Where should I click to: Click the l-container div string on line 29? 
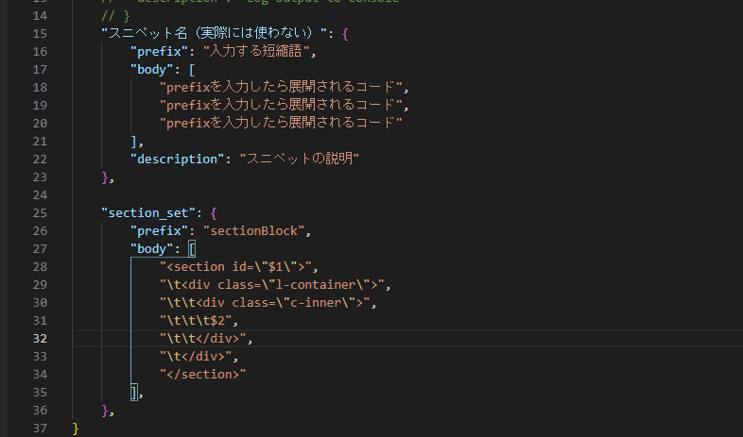pyautogui.click(x=274, y=284)
